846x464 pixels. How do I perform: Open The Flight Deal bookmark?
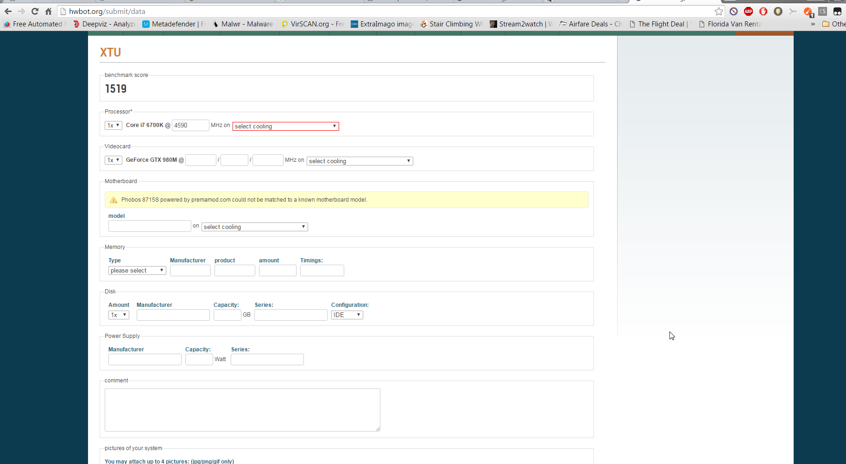click(x=660, y=24)
